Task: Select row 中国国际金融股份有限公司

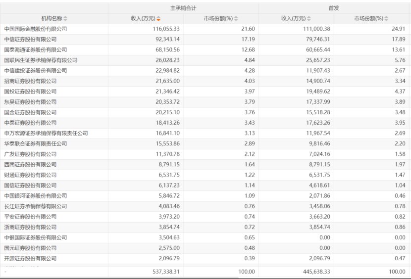Action: coord(205,29)
